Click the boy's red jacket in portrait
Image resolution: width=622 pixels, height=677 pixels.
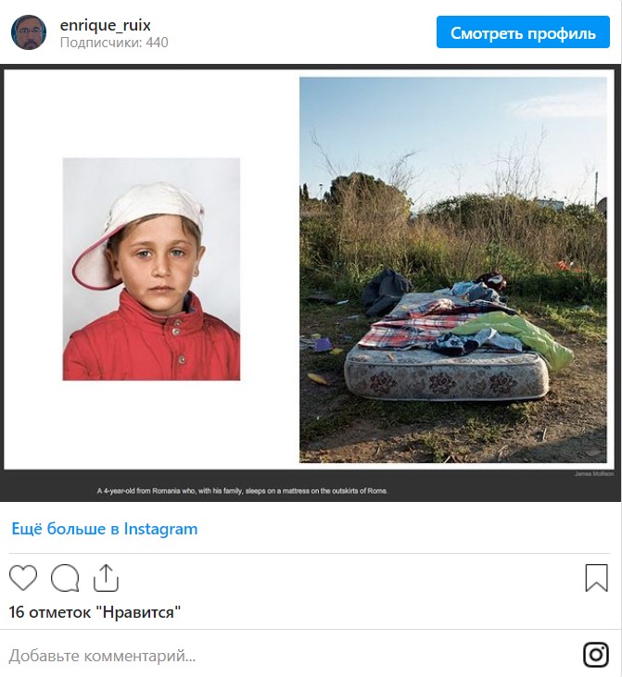pos(151,341)
